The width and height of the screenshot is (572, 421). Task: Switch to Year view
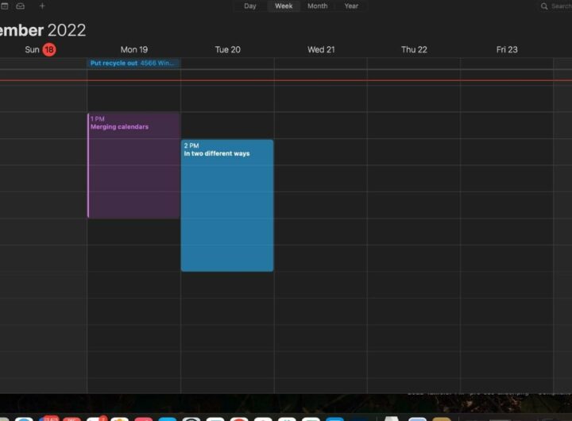coord(351,6)
